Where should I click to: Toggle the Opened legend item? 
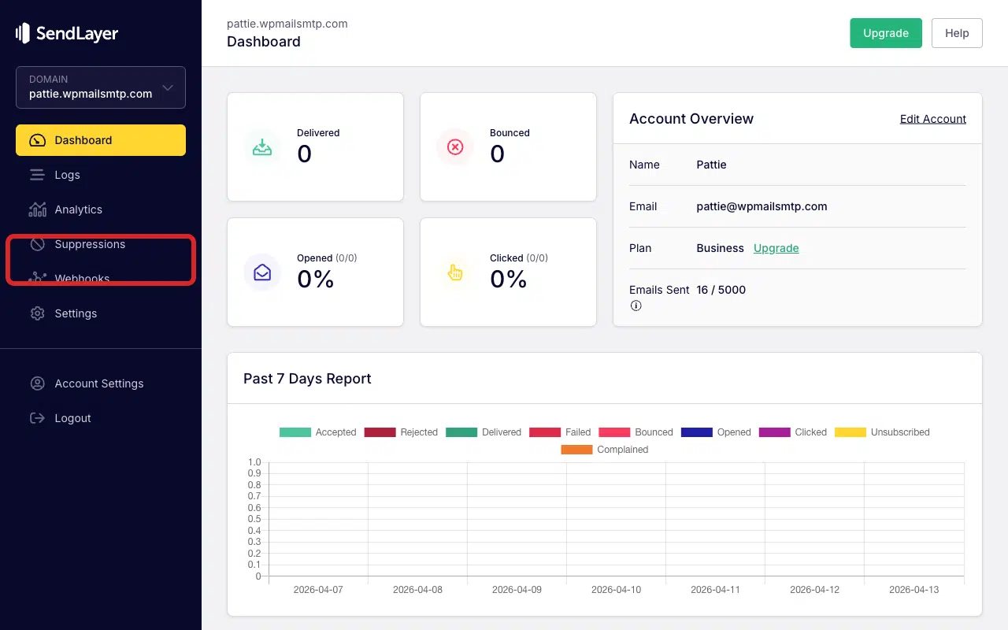tap(716, 432)
